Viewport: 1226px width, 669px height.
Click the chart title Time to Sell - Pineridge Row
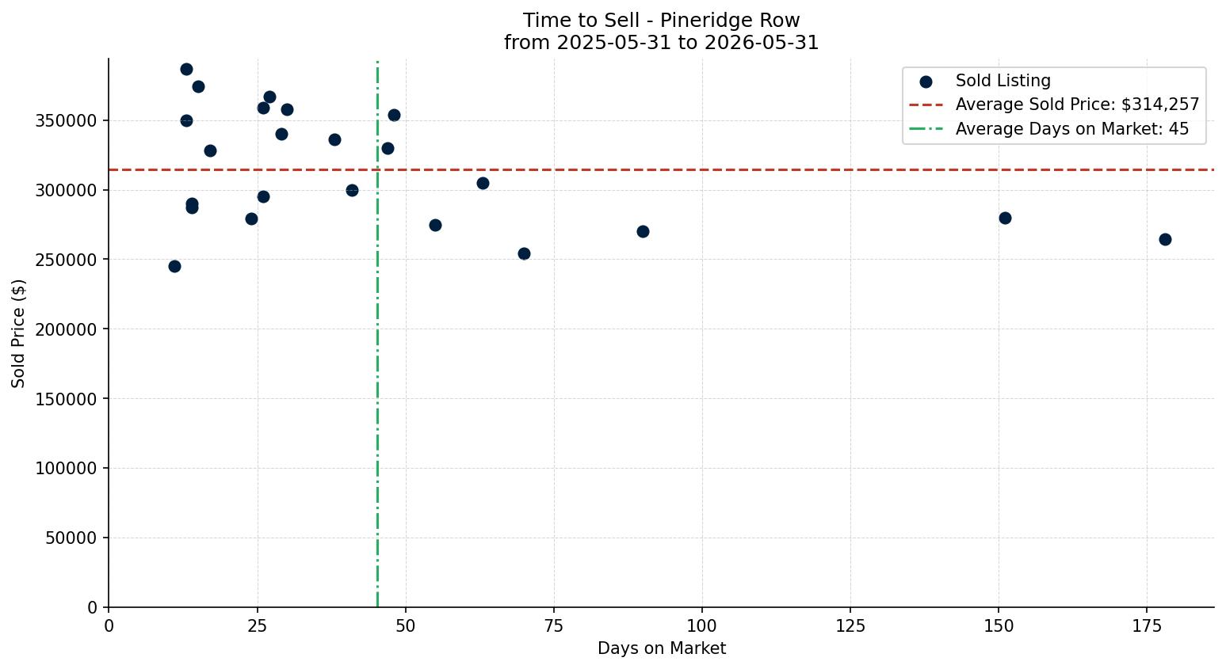[662, 21]
